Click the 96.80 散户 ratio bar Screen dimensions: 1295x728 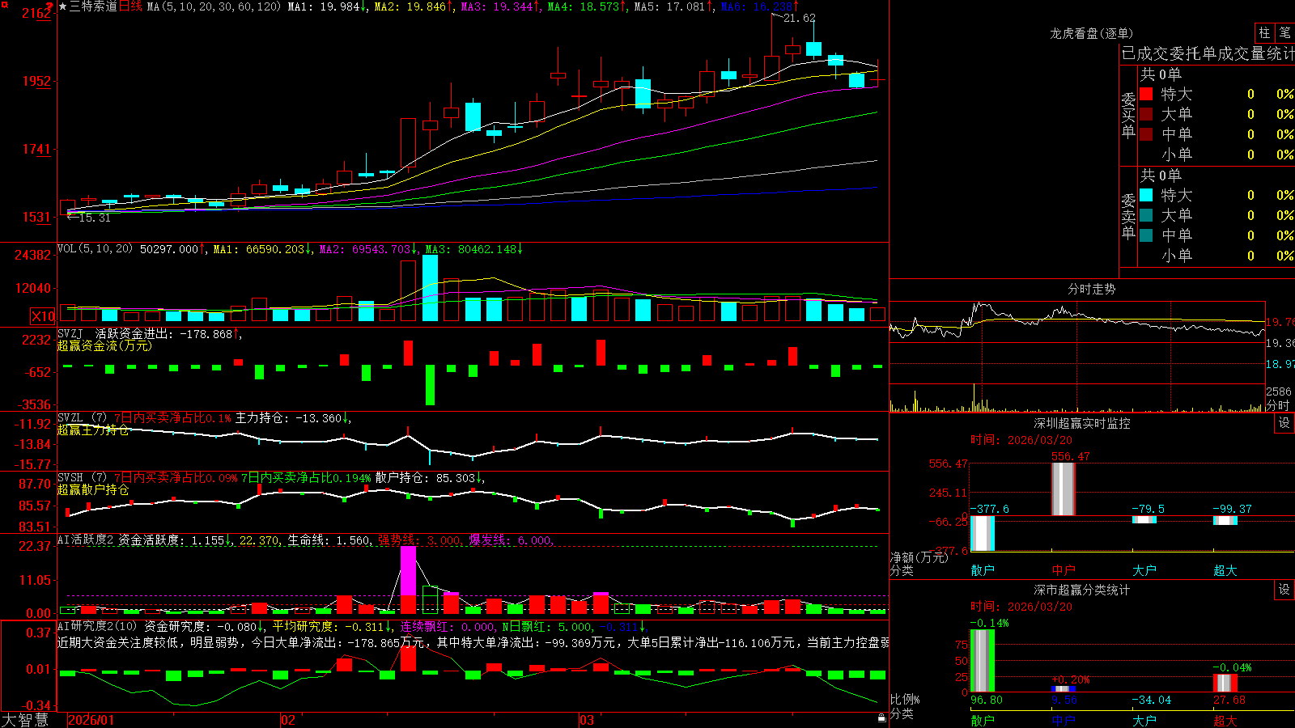(x=983, y=661)
